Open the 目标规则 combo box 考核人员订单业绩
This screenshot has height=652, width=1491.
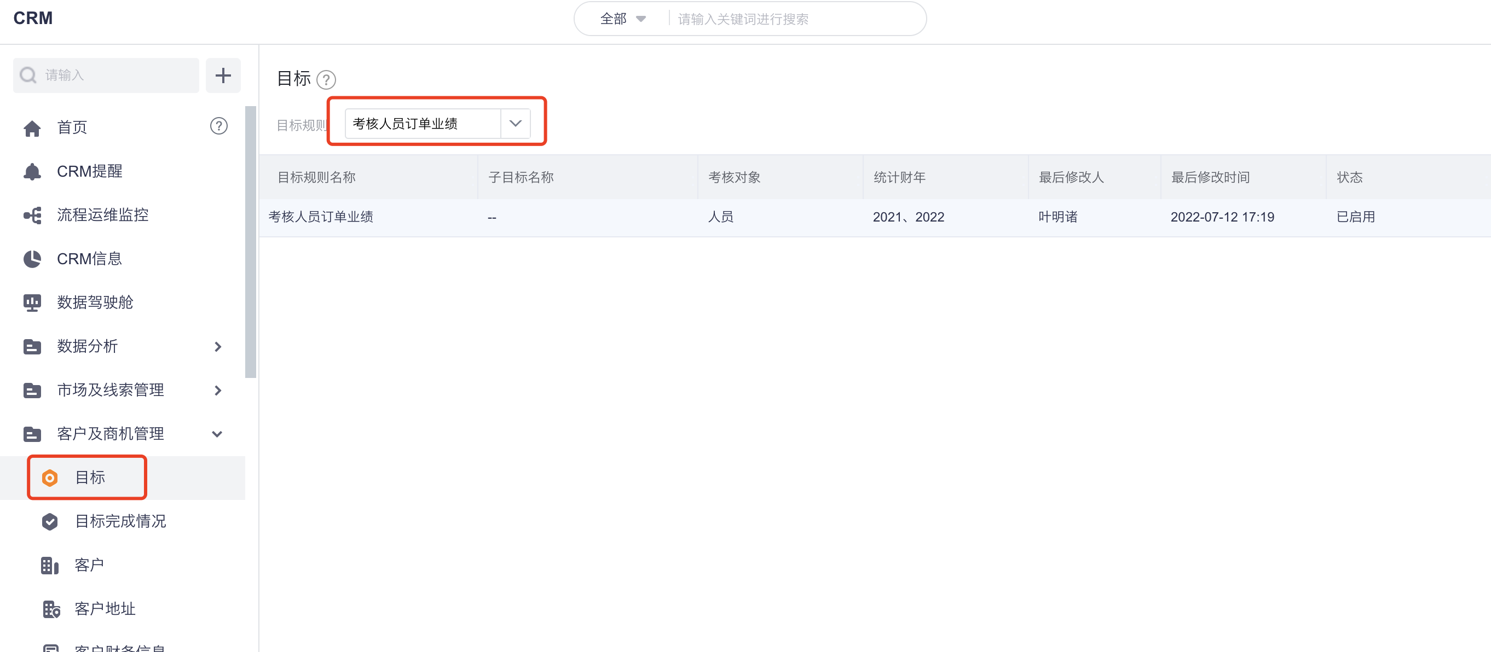click(x=437, y=124)
